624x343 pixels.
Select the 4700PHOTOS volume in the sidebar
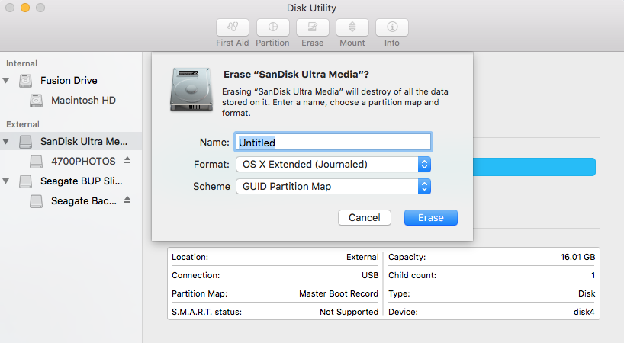click(83, 161)
